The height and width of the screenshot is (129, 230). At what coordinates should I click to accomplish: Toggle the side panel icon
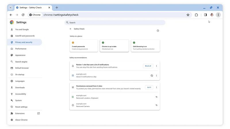click(x=205, y=15)
